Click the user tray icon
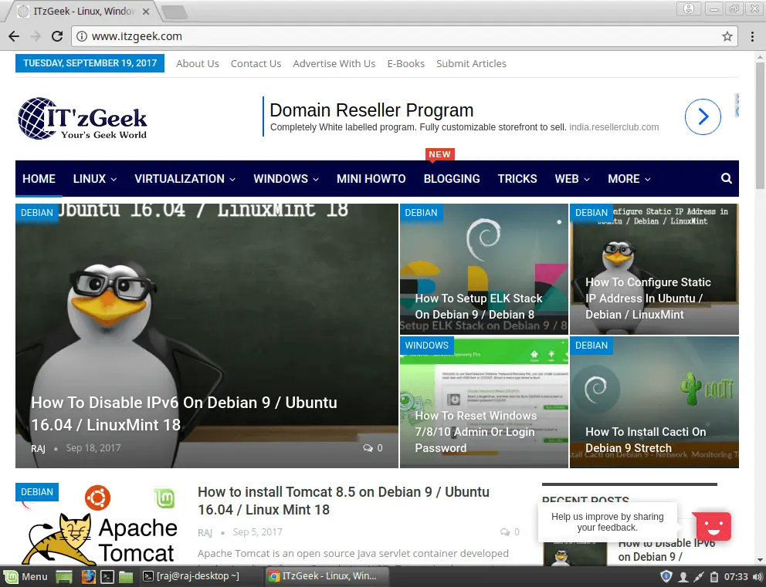The height and width of the screenshot is (587, 766). click(683, 577)
